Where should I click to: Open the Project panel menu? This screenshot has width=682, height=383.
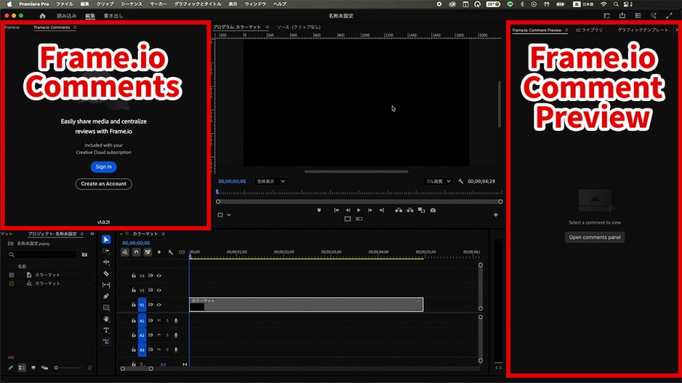point(83,234)
